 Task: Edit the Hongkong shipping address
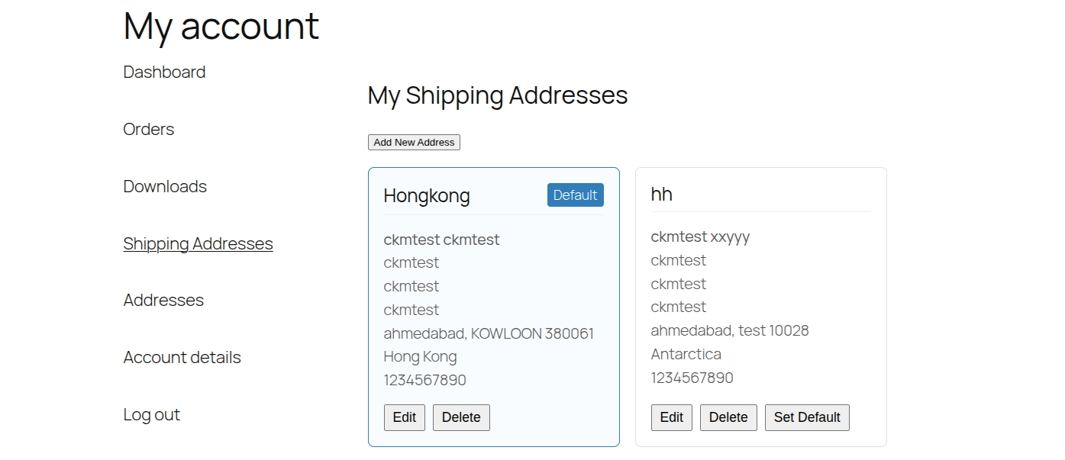[x=404, y=417]
